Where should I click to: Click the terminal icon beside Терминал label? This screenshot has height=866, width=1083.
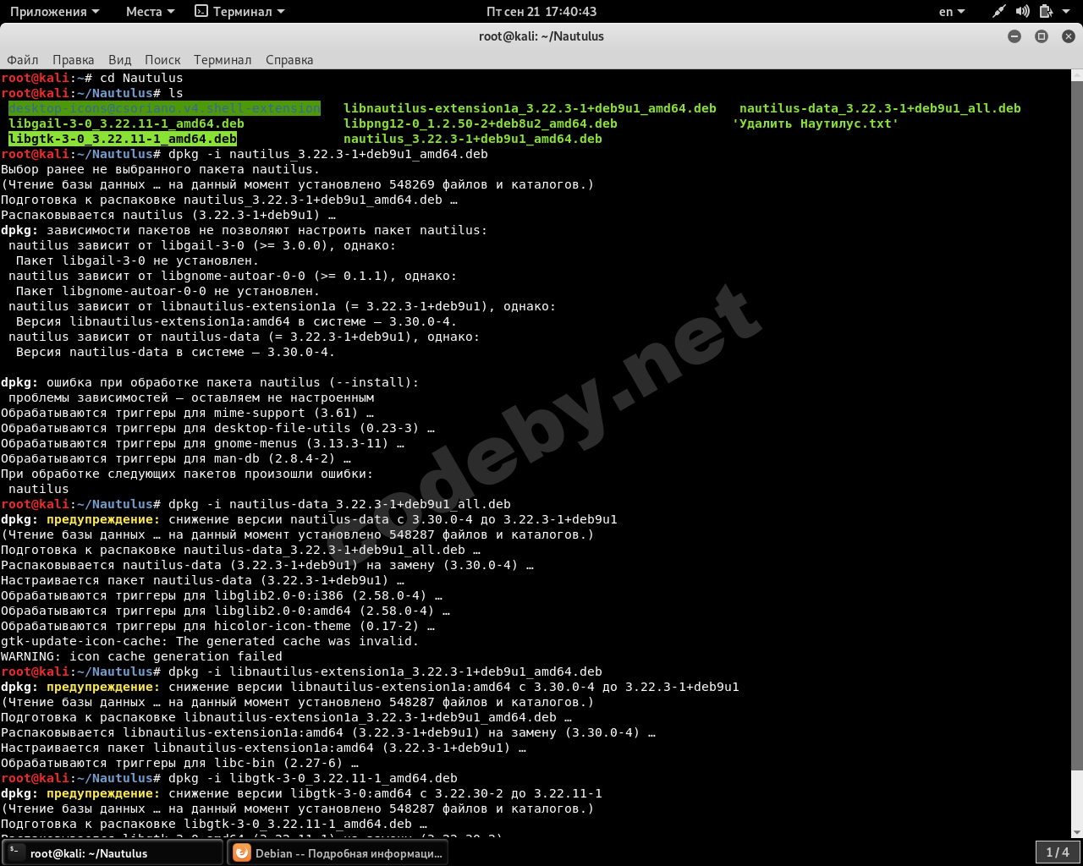(201, 11)
